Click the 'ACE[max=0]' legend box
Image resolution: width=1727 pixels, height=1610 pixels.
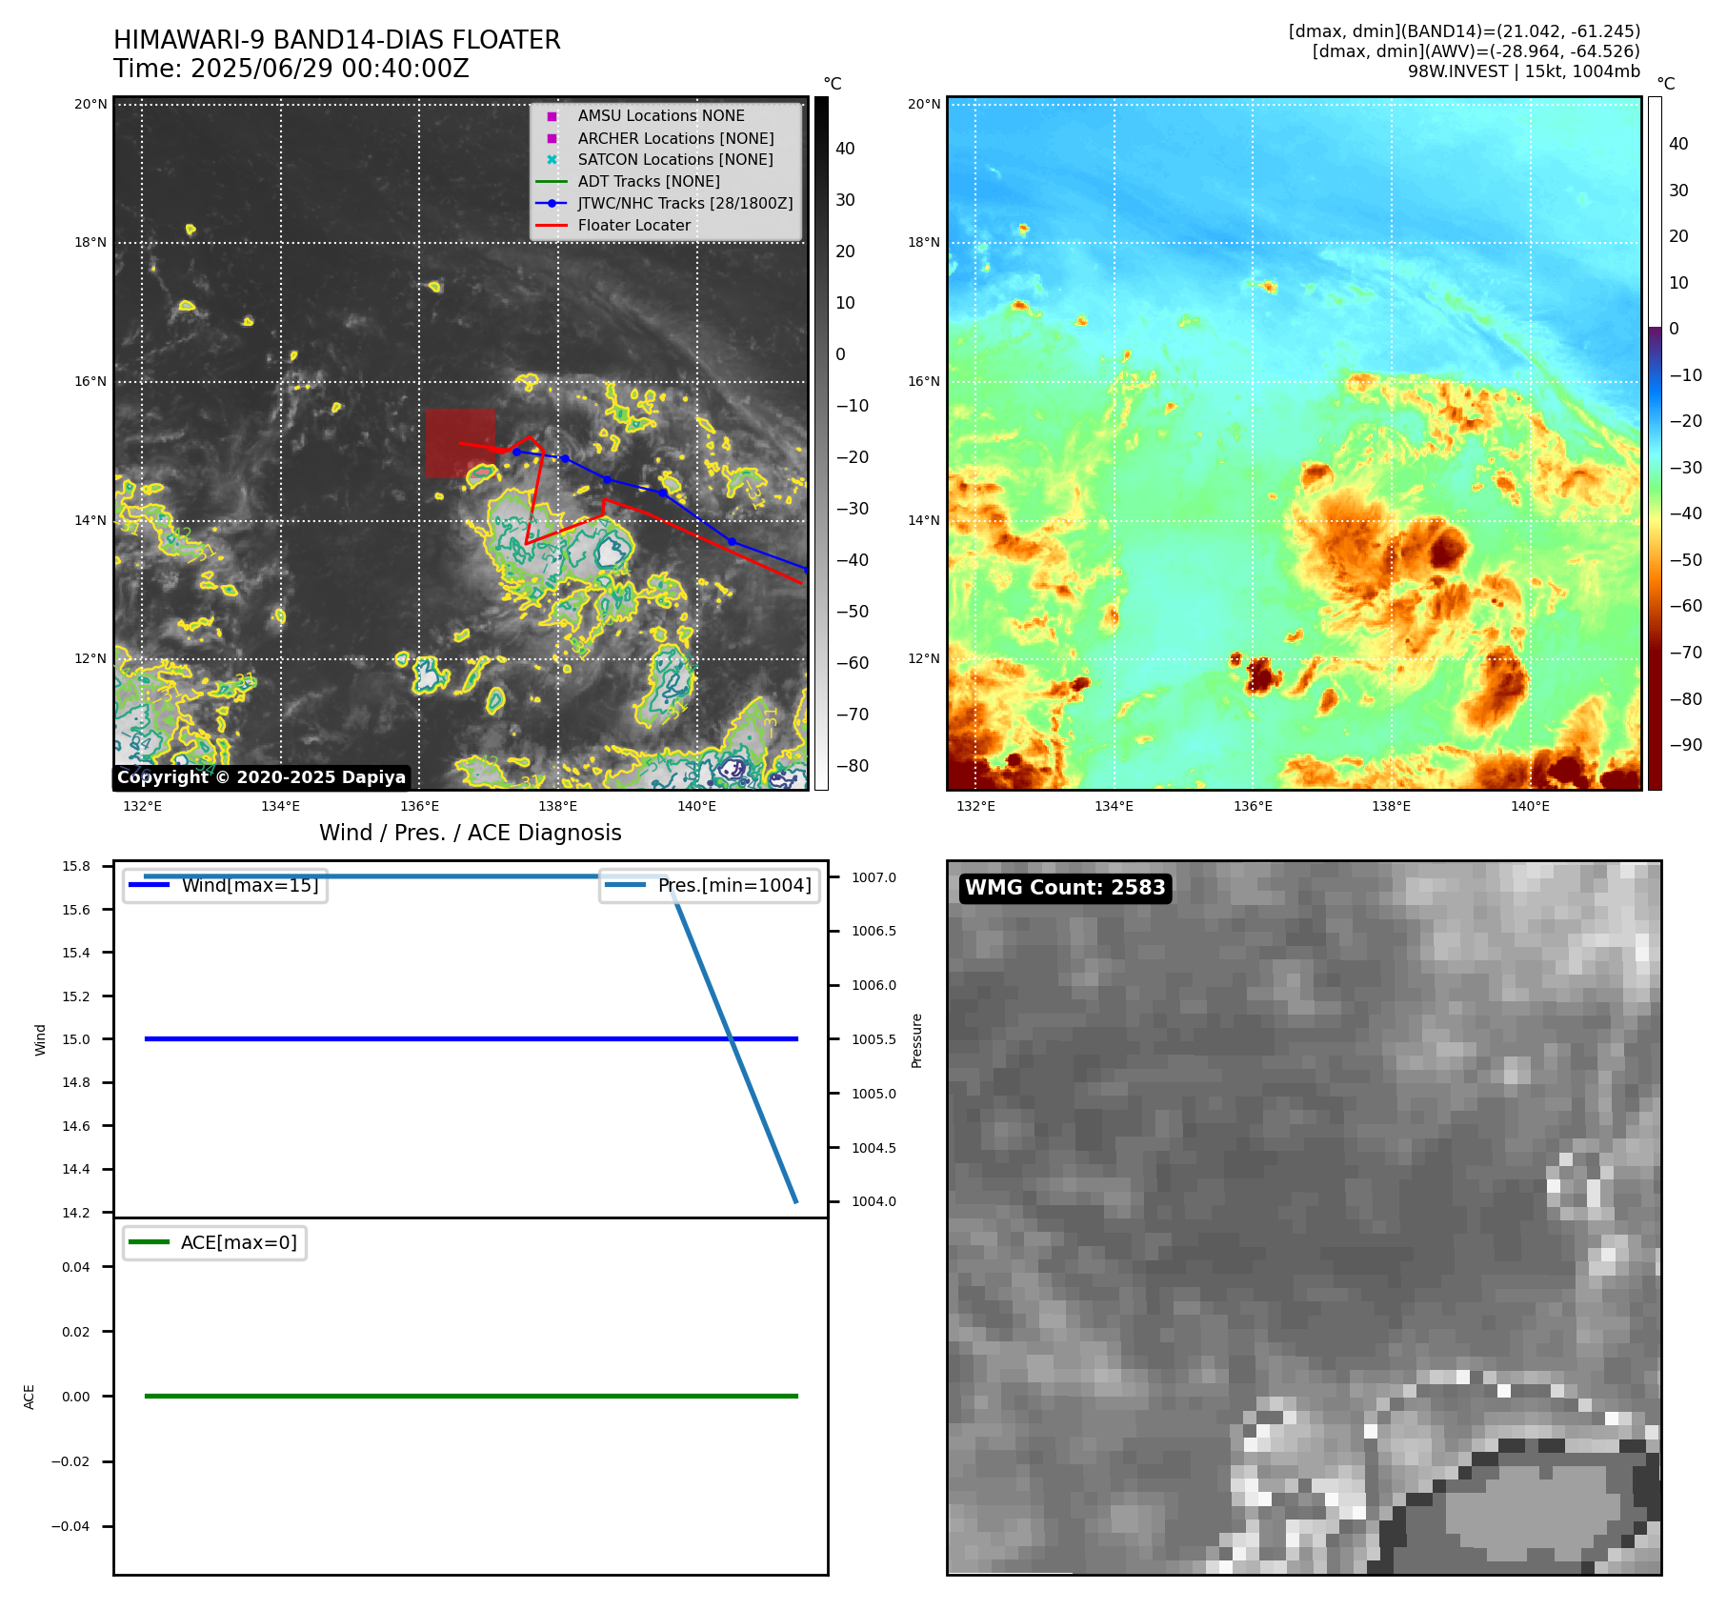tap(215, 1242)
